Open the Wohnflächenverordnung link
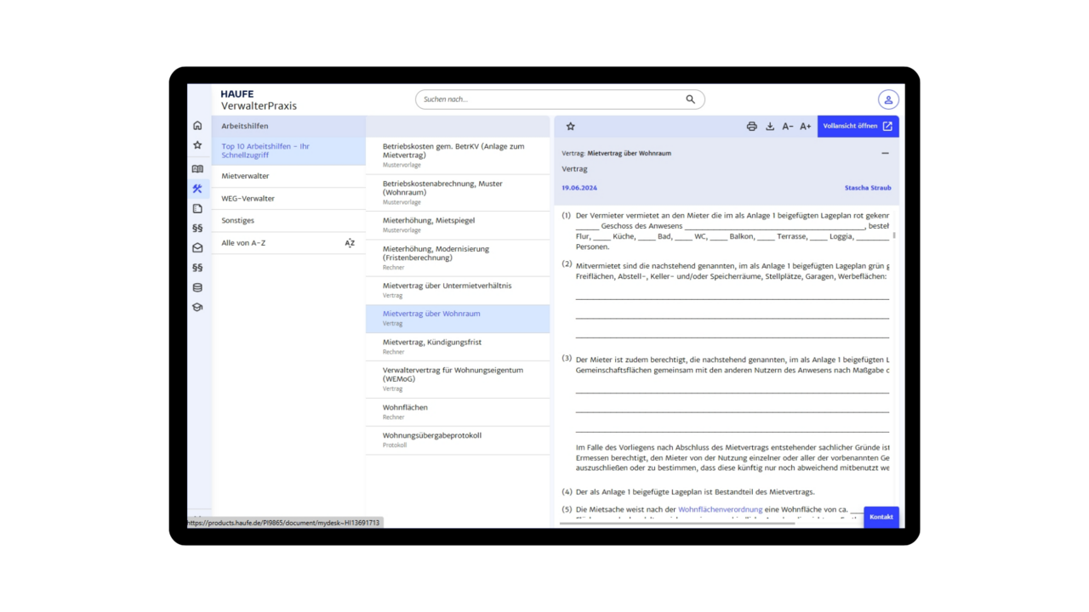The height and width of the screenshot is (612, 1089). (720, 509)
